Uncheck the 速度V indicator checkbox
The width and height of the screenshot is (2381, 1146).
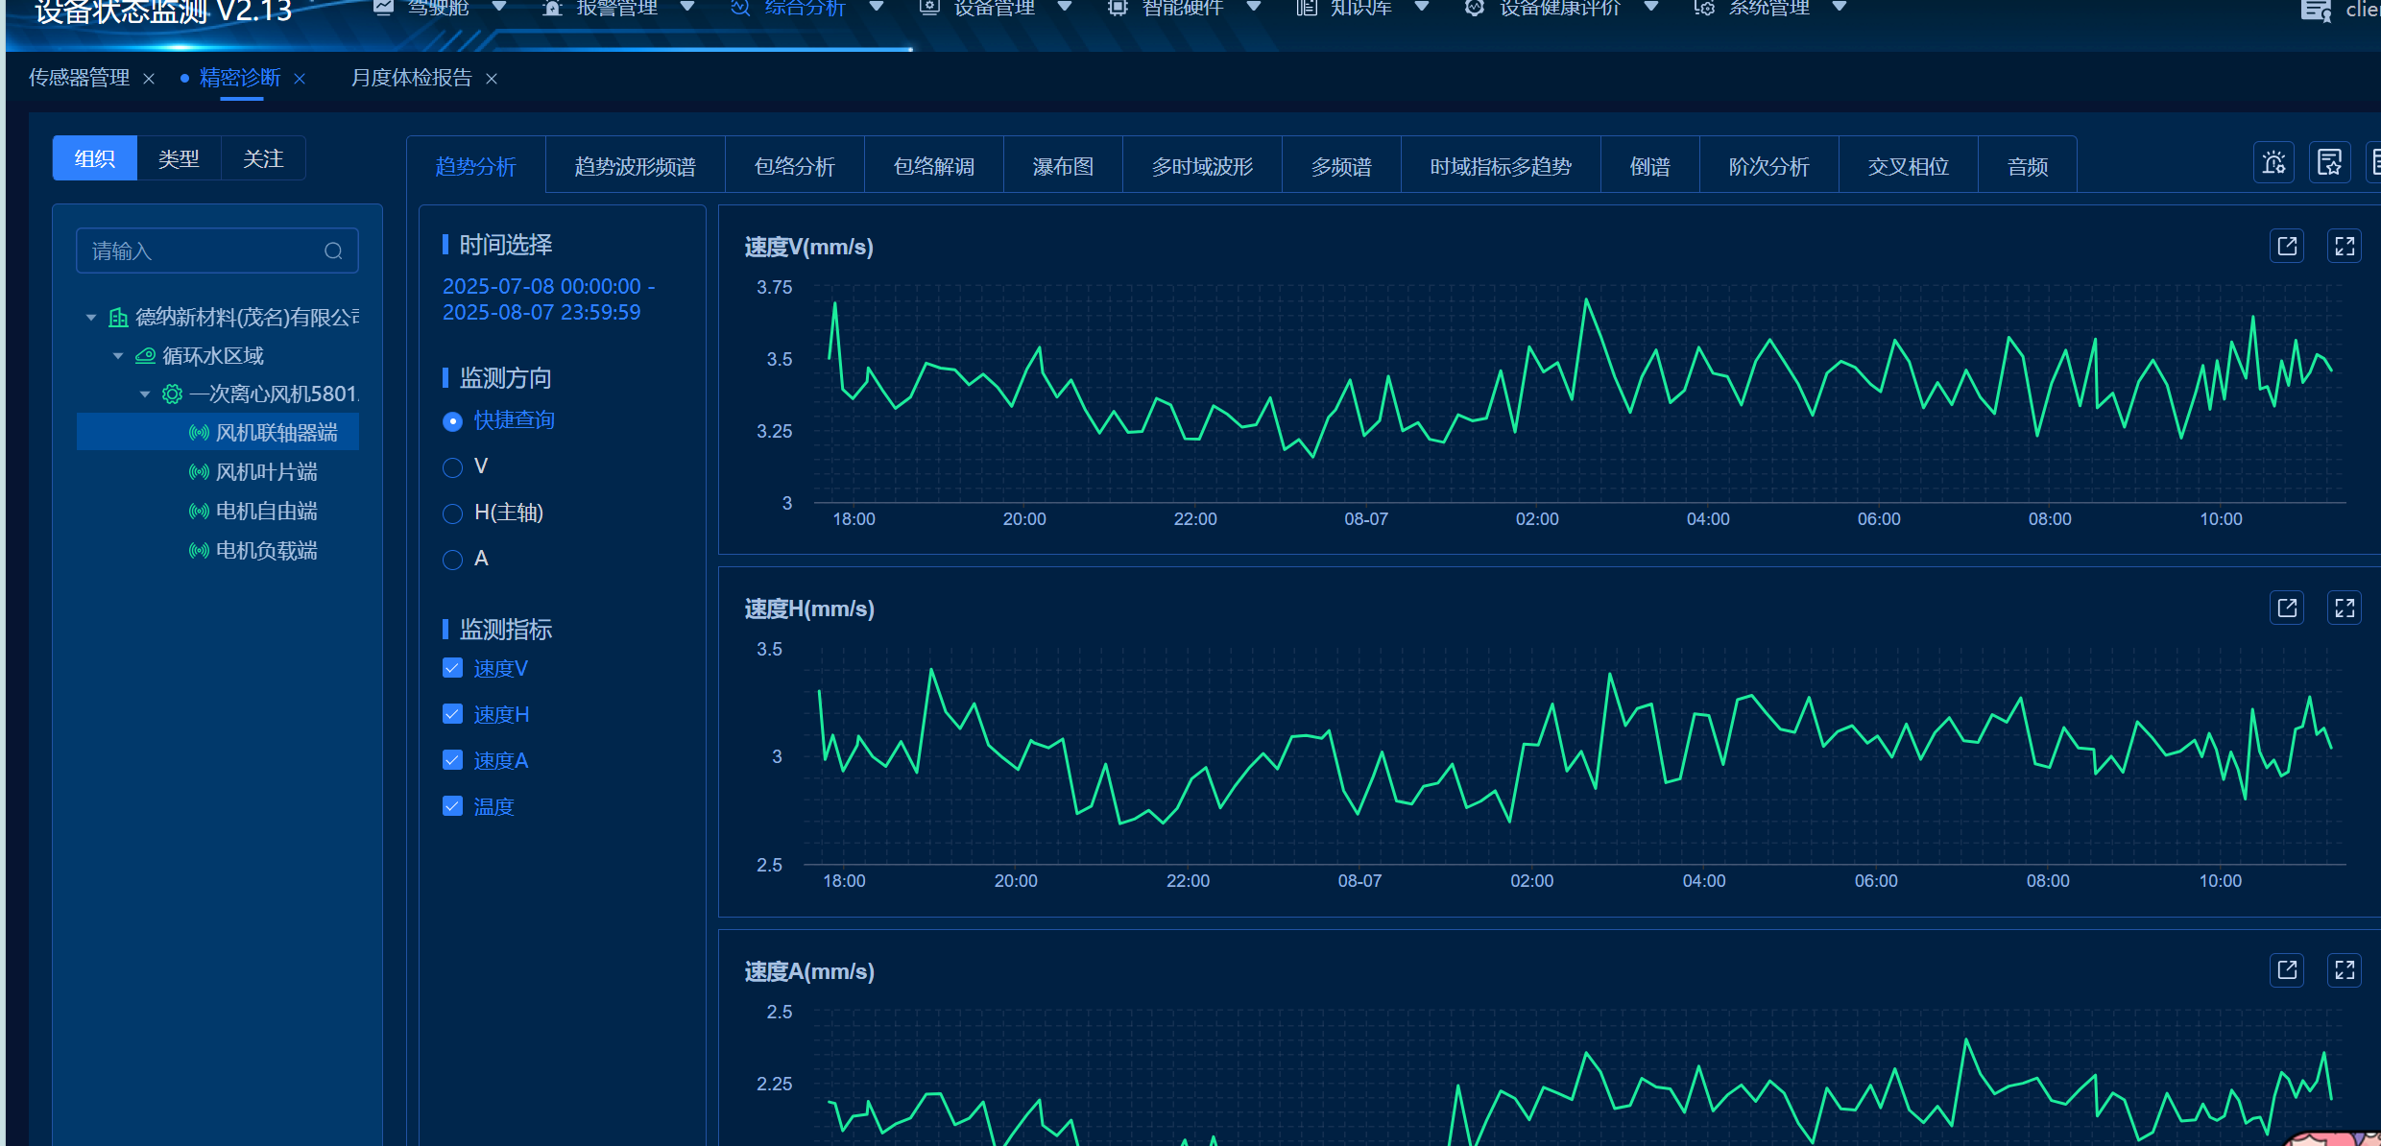(x=452, y=668)
